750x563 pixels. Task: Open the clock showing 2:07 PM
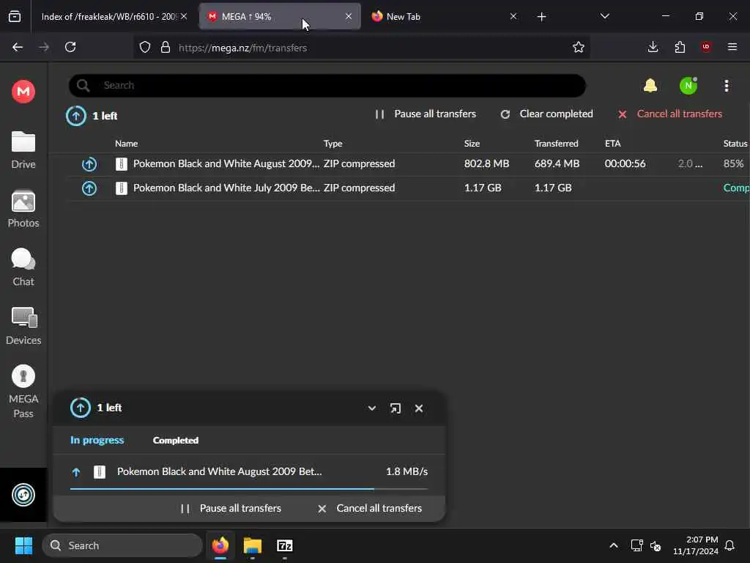(x=696, y=545)
